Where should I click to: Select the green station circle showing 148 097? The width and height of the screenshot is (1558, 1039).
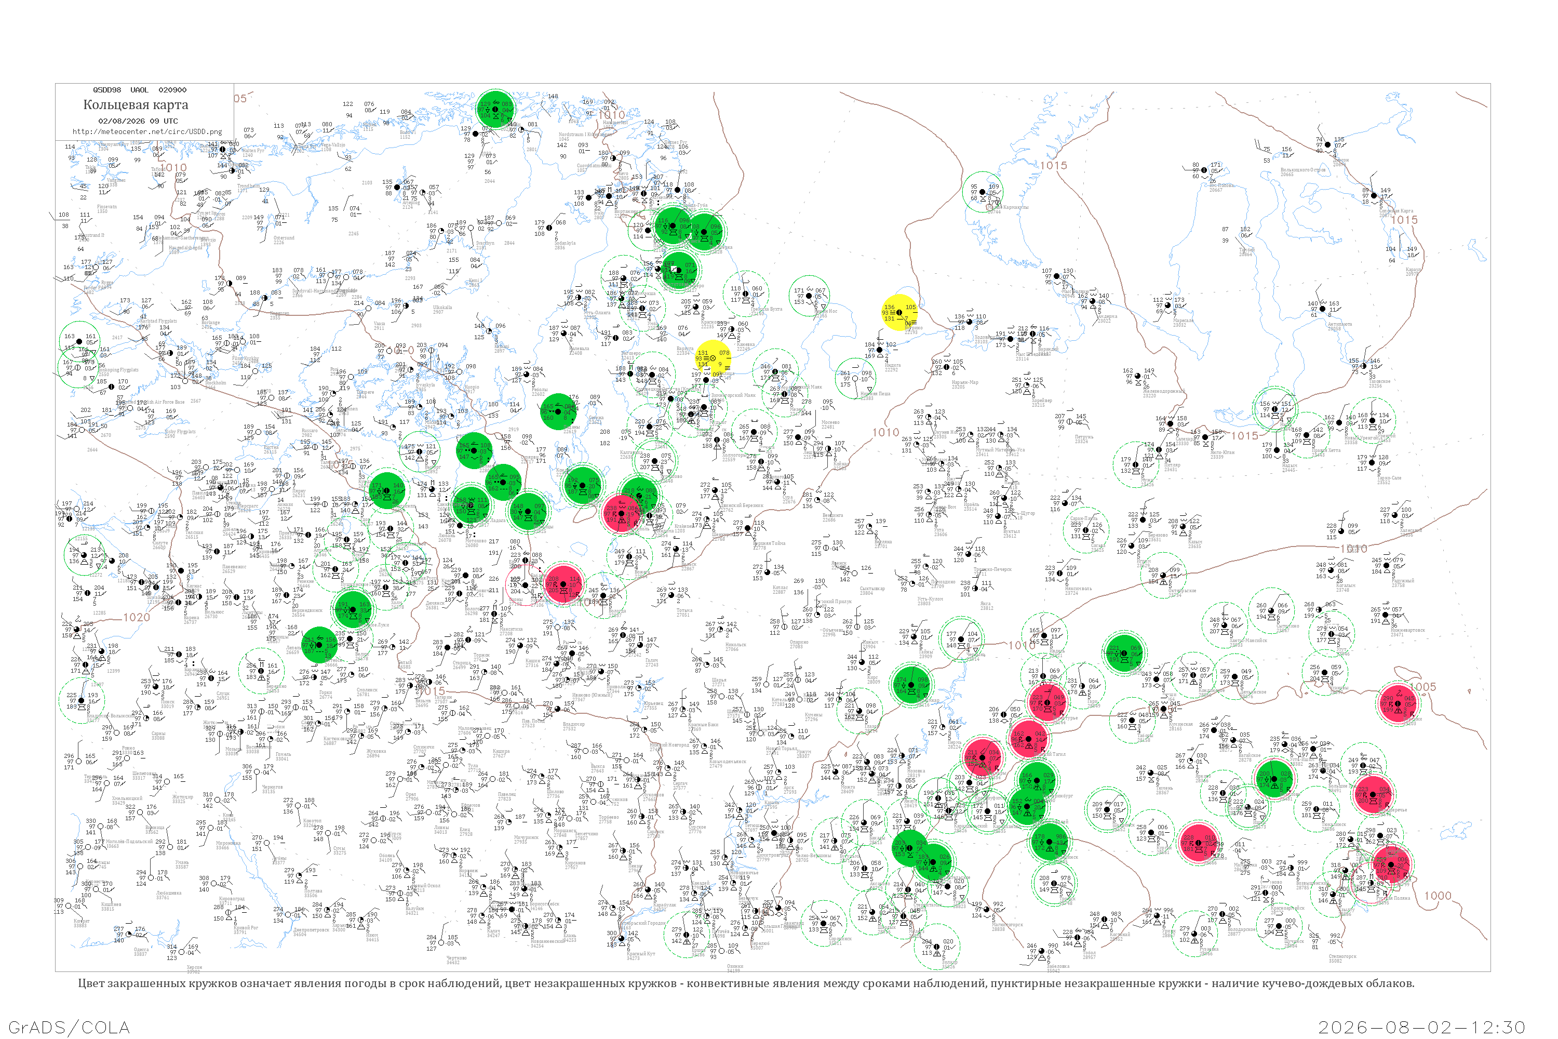528,512
